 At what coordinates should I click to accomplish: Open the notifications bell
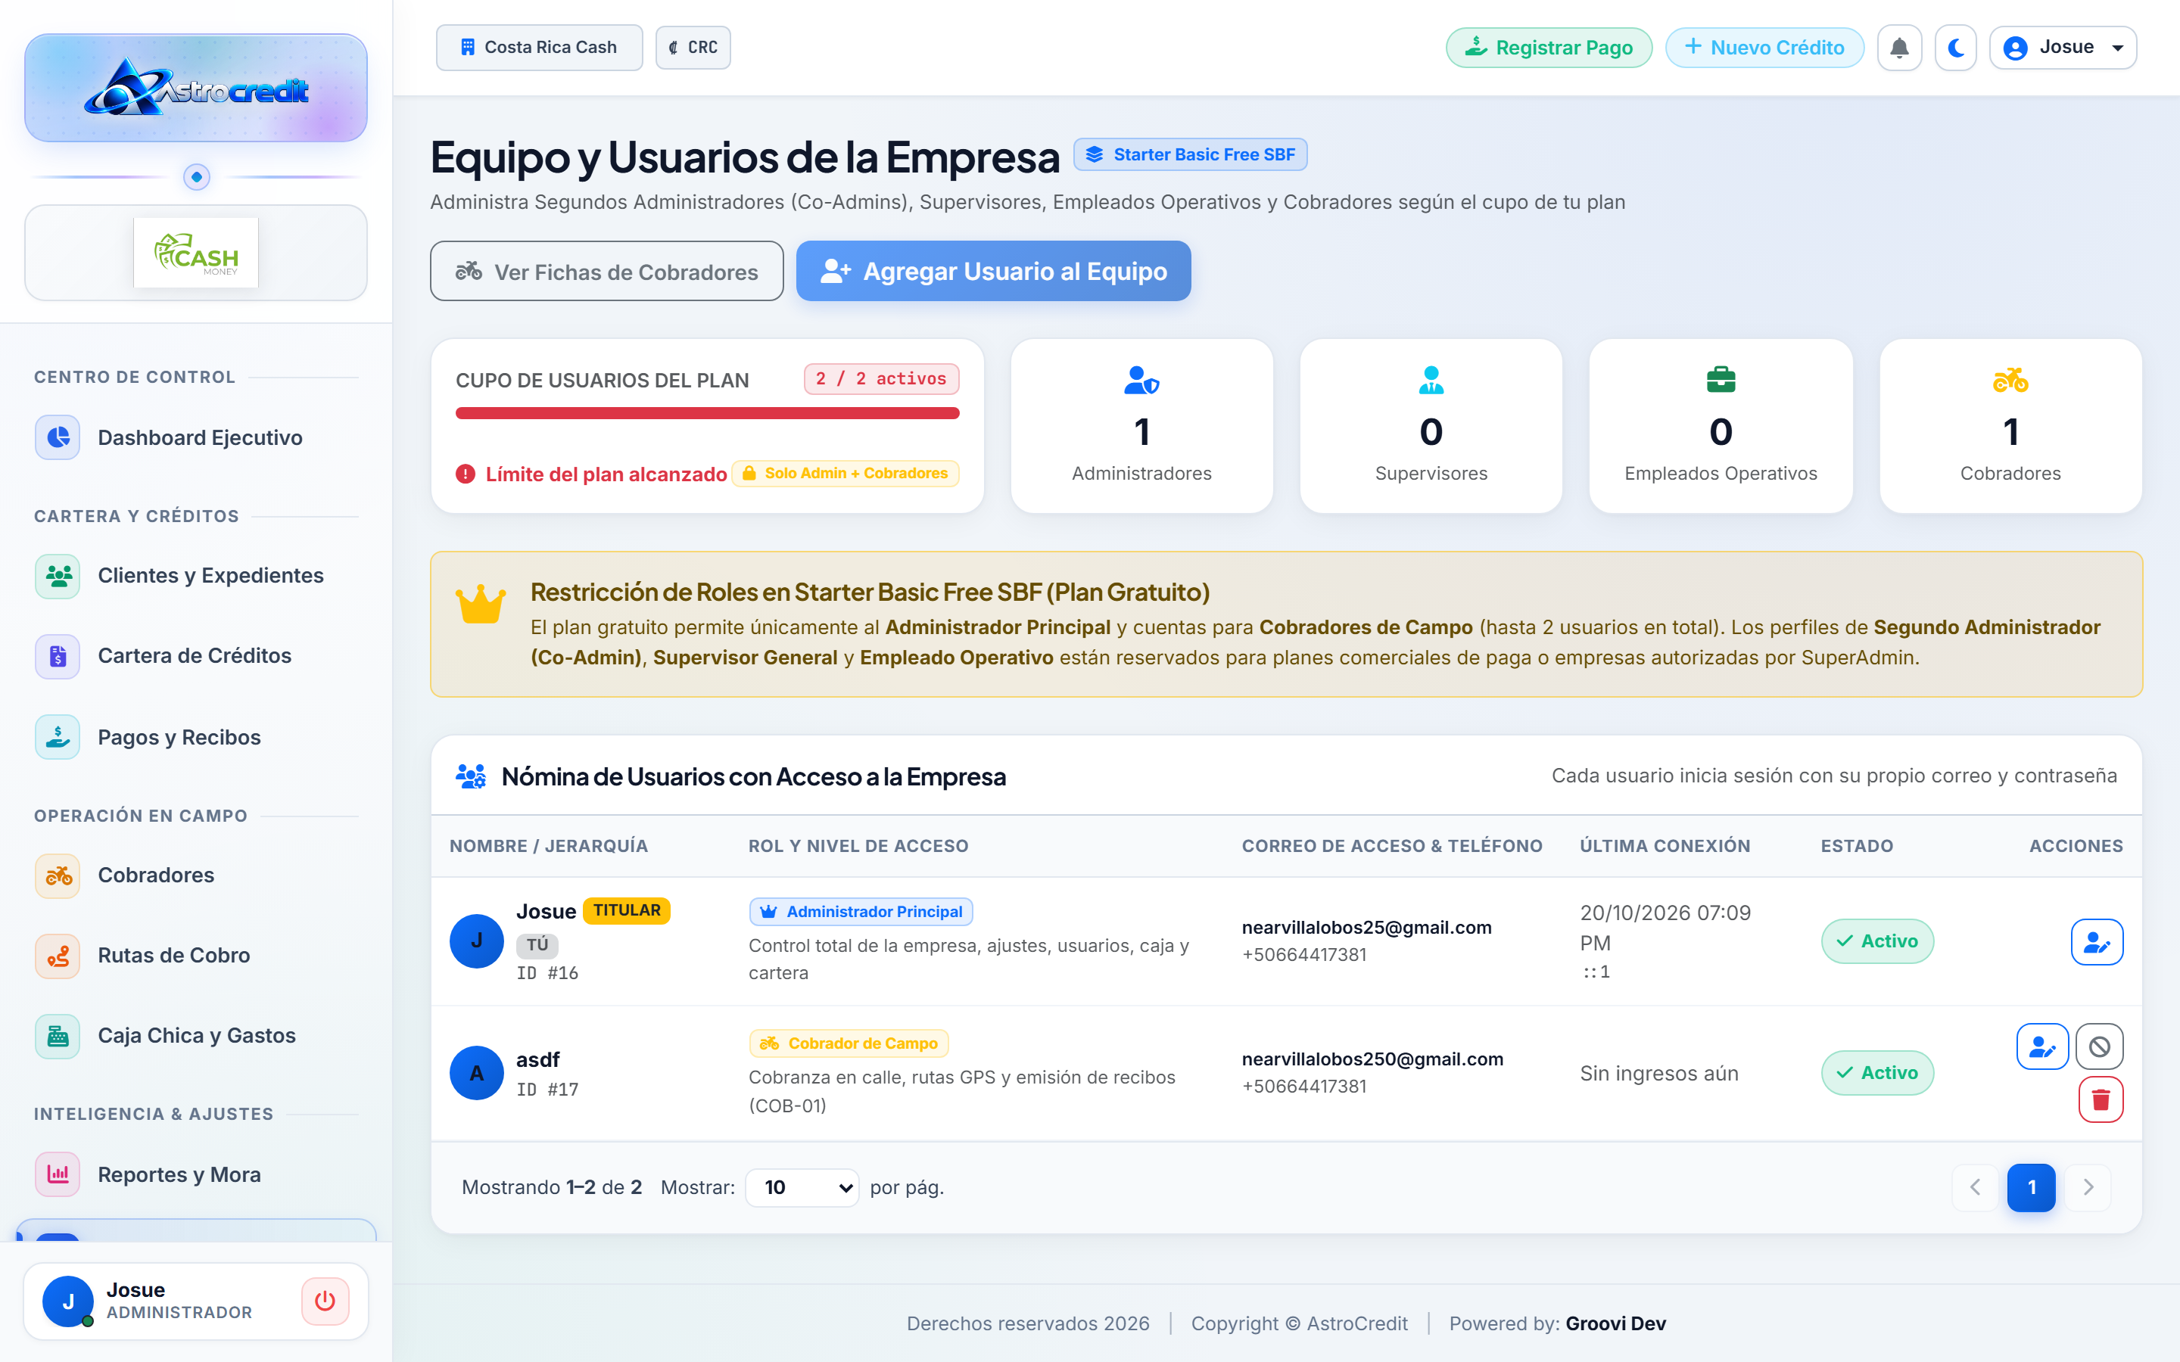(1899, 48)
